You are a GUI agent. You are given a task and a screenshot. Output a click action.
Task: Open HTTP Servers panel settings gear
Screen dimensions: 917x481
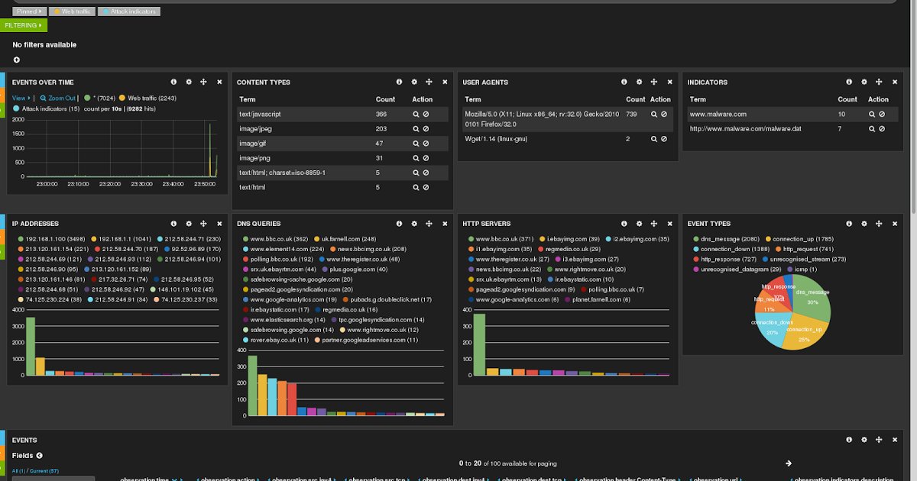pyautogui.click(x=640, y=223)
